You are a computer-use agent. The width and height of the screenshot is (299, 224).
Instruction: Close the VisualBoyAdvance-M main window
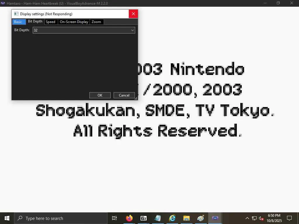(292, 3)
